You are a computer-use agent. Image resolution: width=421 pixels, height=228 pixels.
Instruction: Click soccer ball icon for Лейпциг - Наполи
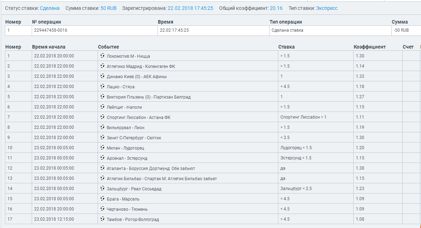(x=102, y=107)
